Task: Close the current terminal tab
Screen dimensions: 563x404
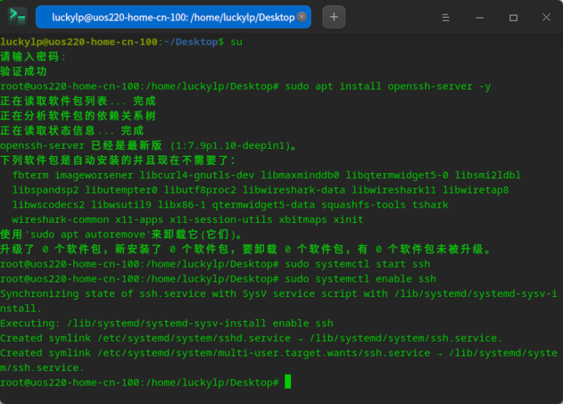Action: point(301,17)
